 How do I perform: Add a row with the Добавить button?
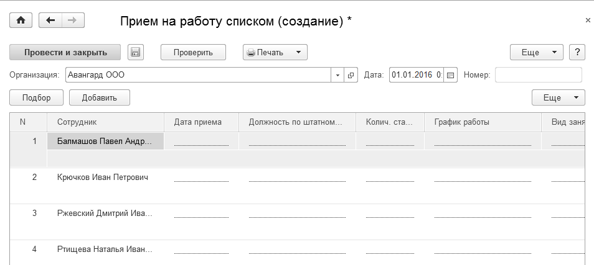pos(99,97)
